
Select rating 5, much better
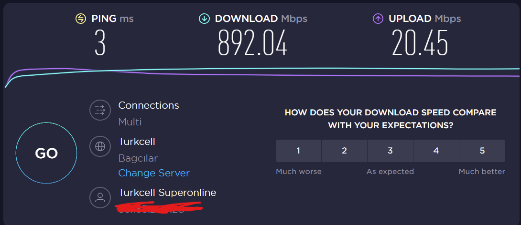[482, 151]
